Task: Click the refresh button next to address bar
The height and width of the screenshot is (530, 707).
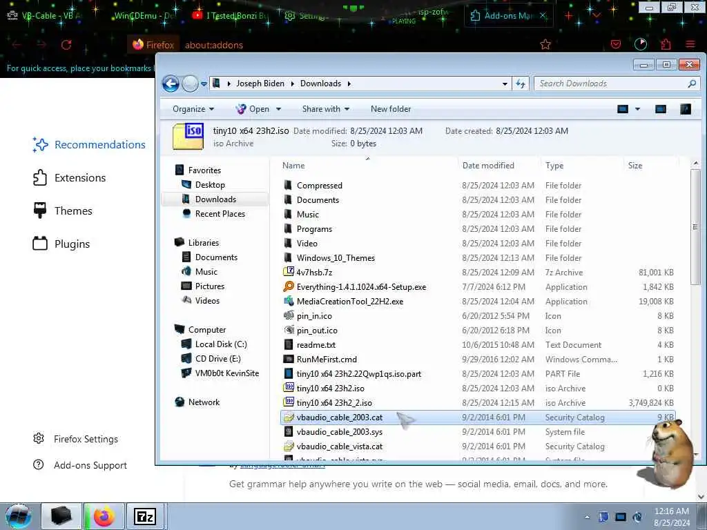Action: coord(521,84)
